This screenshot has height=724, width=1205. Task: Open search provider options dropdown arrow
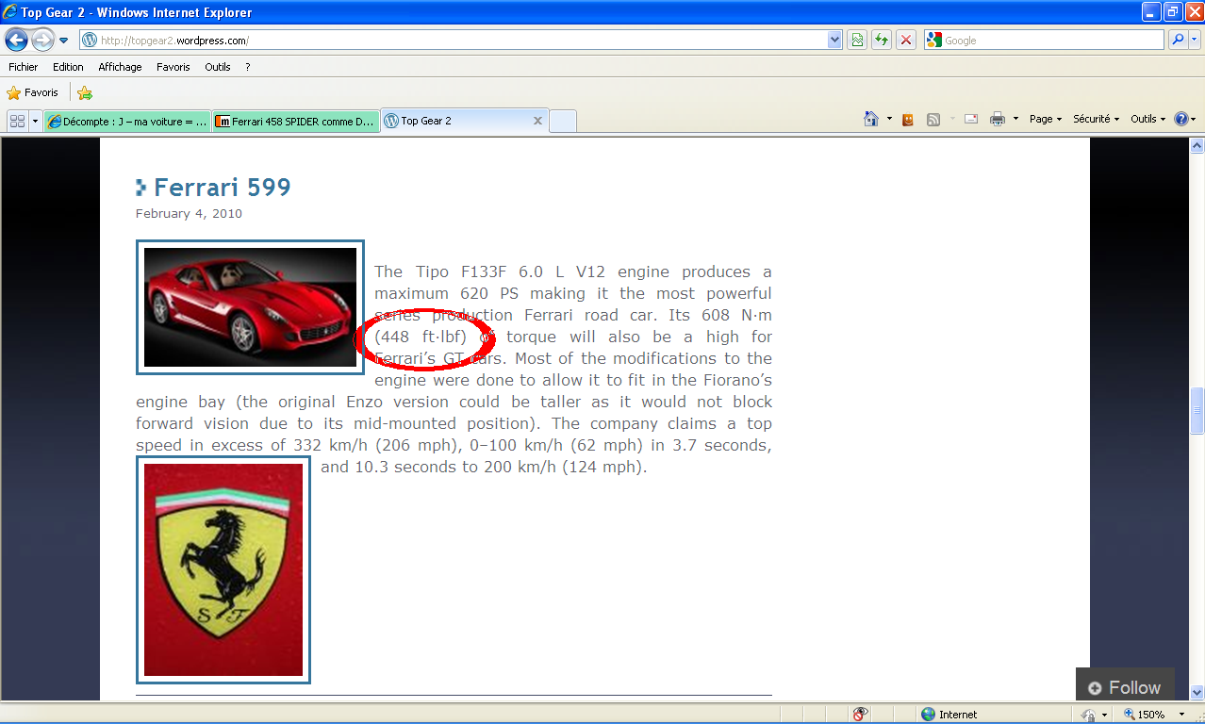(x=1195, y=41)
